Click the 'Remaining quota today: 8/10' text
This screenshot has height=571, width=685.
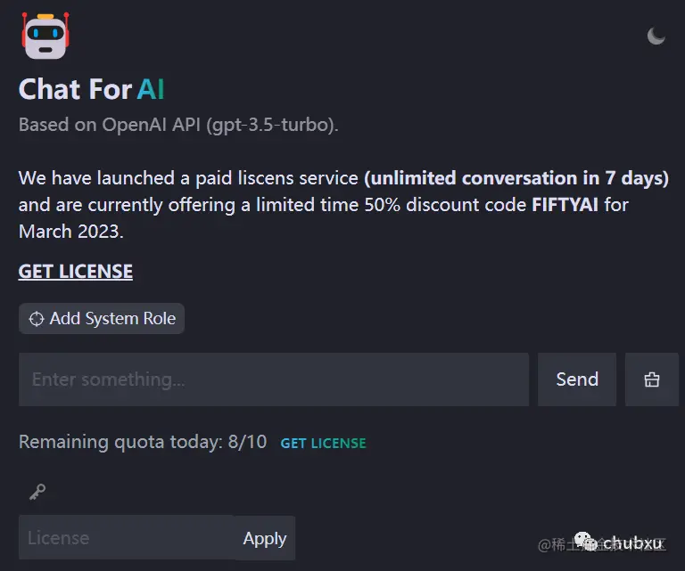point(143,442)
